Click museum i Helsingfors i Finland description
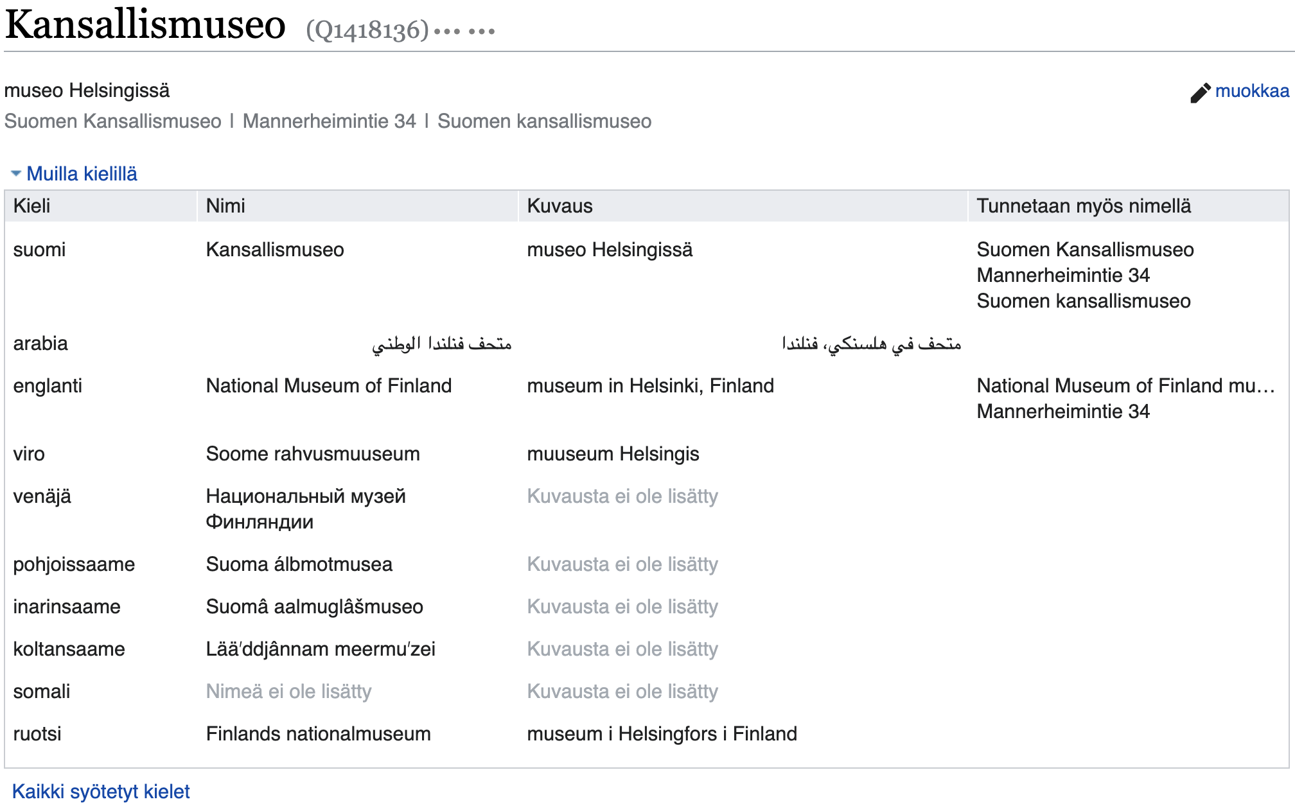 pyautogui.click(x=662, y=734)
